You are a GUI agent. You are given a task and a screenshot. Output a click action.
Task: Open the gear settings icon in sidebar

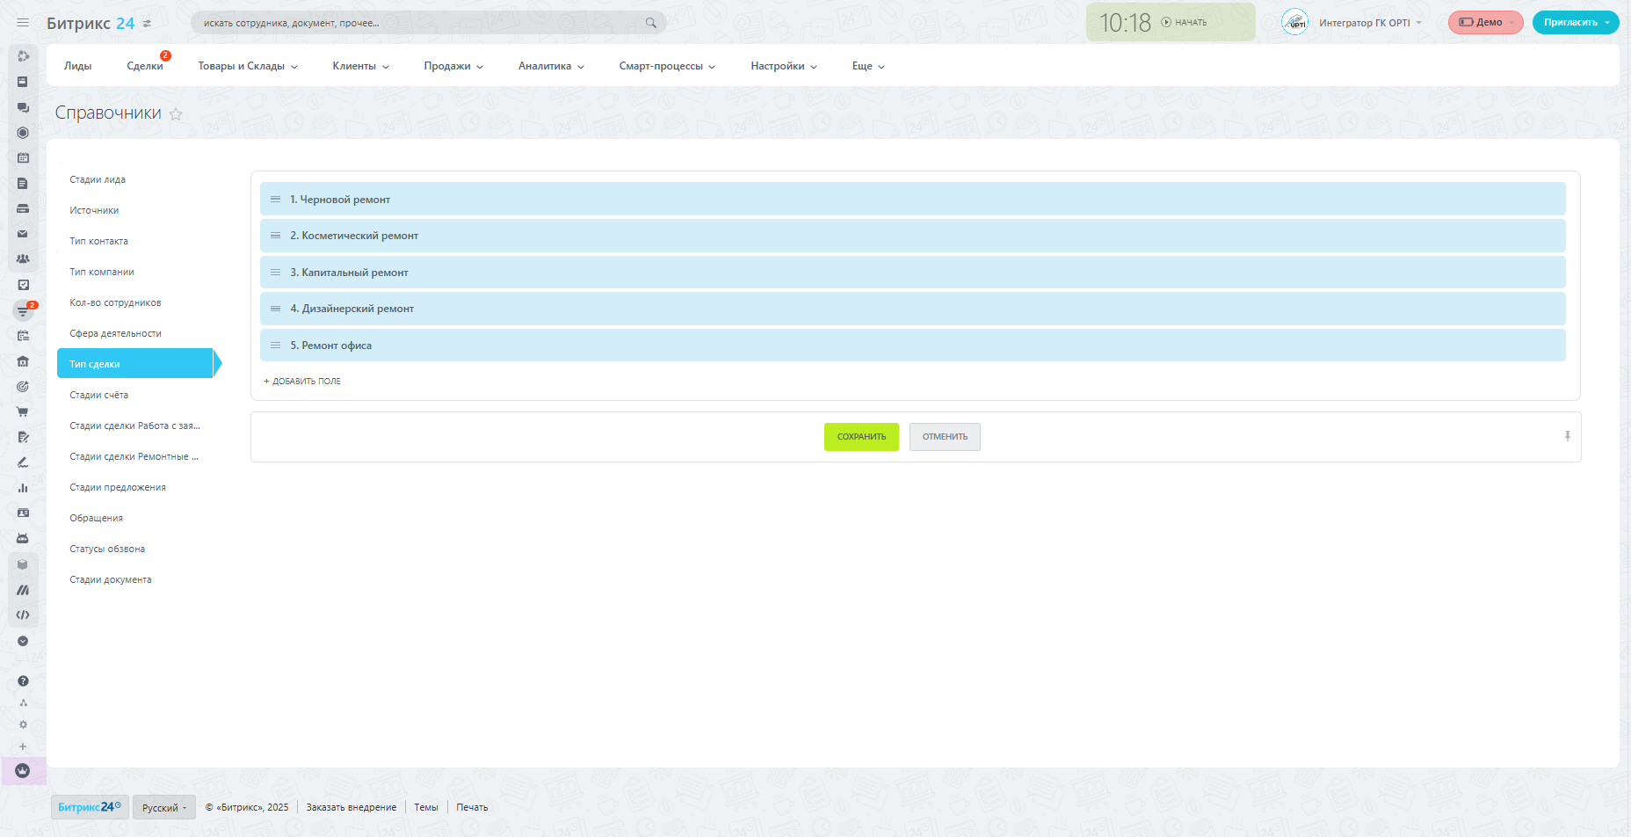(23, 724)
